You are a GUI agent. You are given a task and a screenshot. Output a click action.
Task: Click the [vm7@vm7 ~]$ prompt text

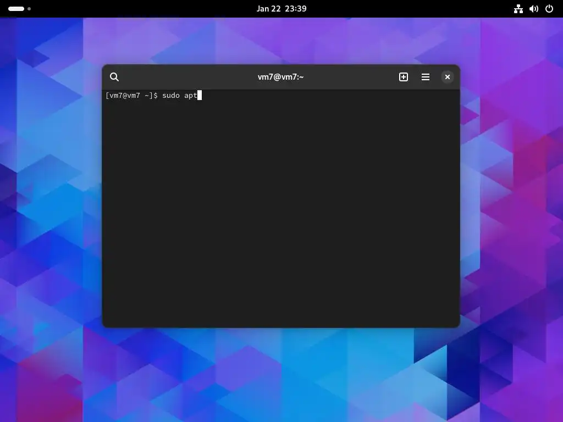131,96
